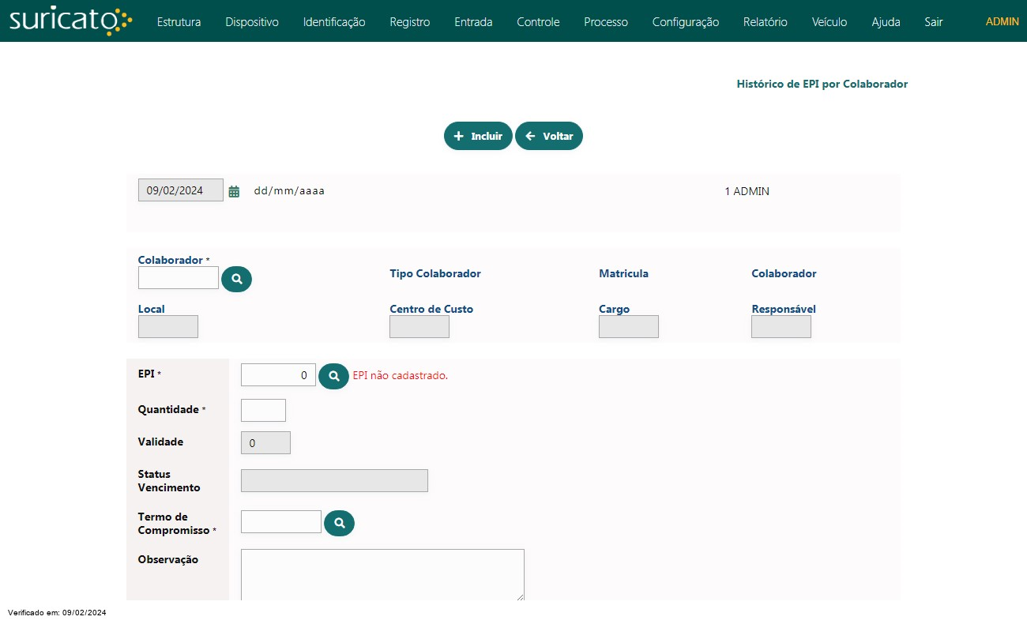This screenshot has height=624, width=1027.
Task: Click the Cargo field box
Action: [x=629, y=327]
